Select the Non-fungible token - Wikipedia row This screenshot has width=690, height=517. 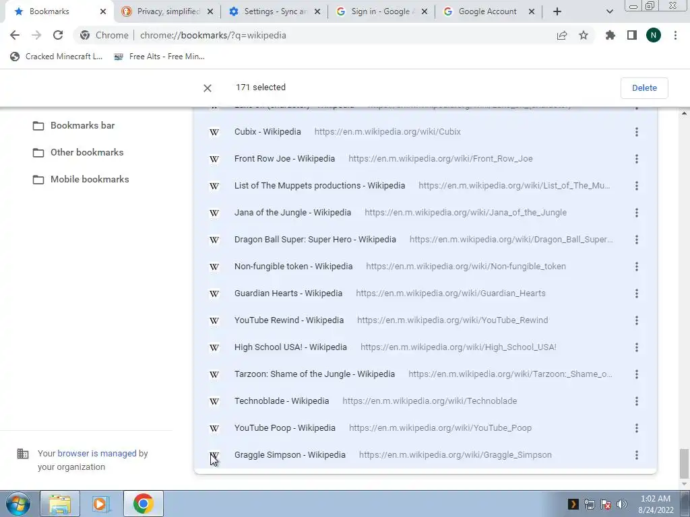[x=425, y=267]
